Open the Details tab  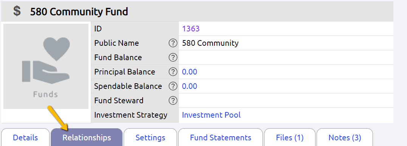pos(25,137)
